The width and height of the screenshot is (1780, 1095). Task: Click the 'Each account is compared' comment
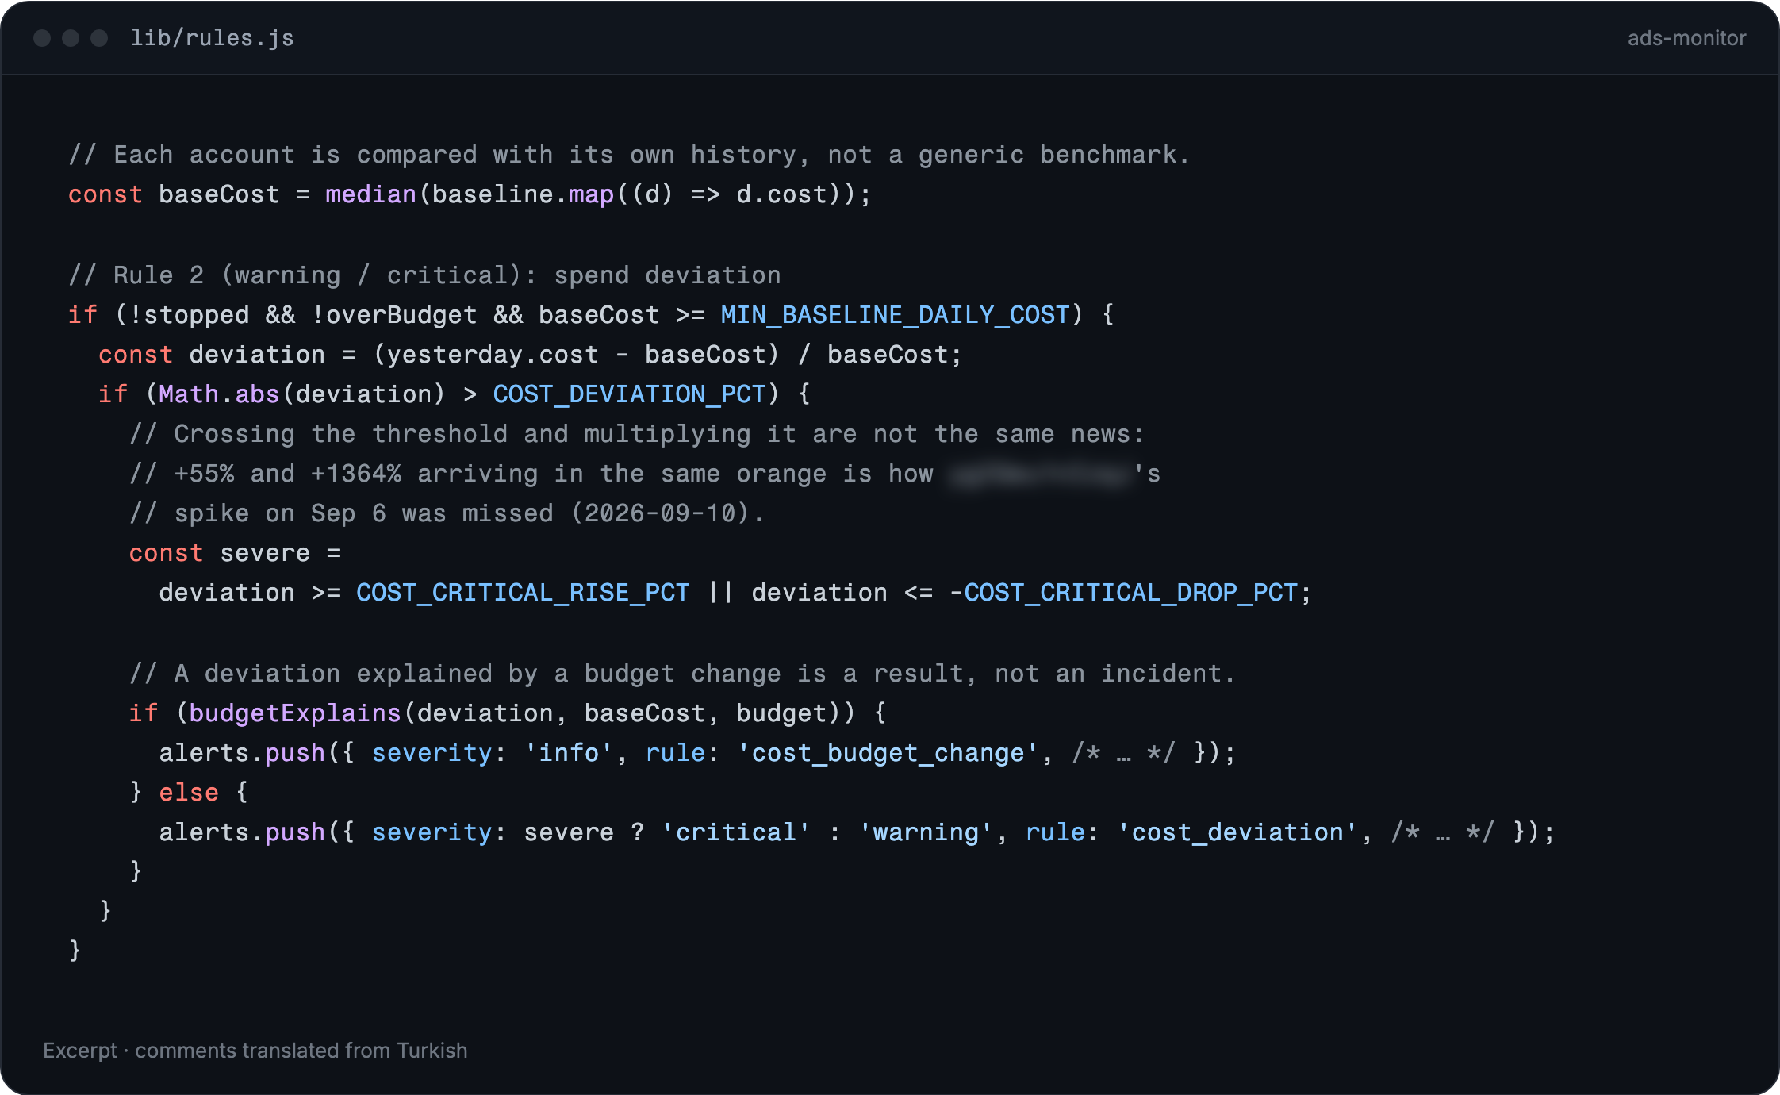[x=629, y=155]
